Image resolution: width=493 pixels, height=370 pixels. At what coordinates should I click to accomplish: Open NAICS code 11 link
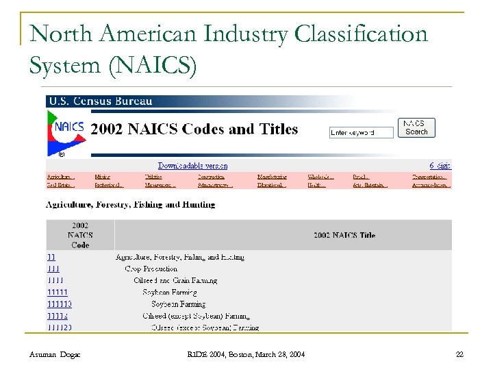[x=51, y=258]
